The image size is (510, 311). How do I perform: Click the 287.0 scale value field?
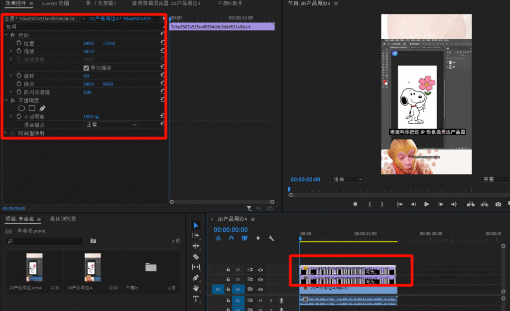click(89, 51)
